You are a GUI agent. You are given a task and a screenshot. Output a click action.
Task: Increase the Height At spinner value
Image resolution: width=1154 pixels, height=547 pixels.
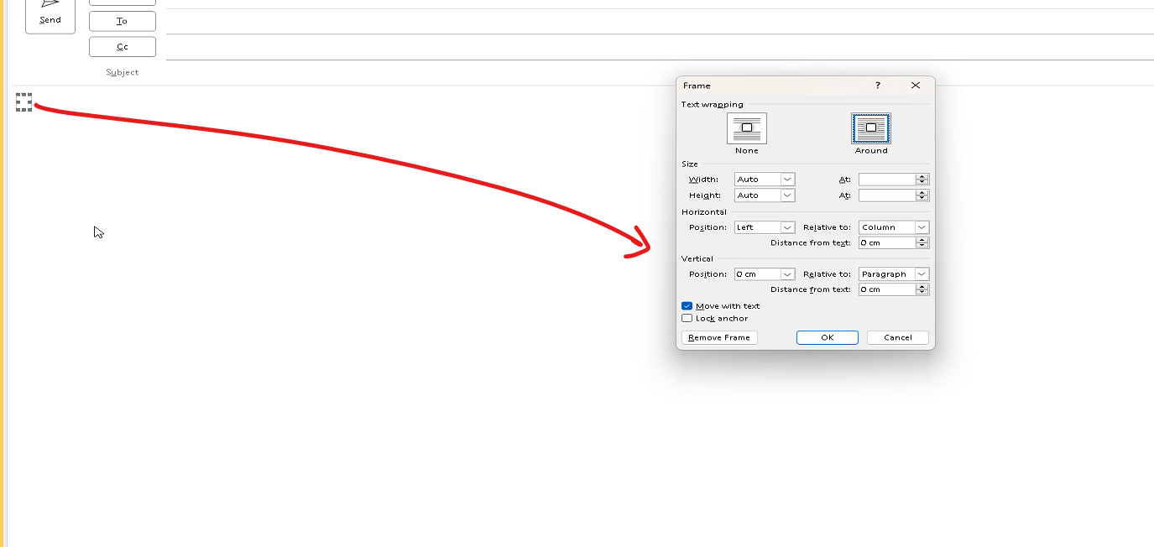[922, 192]
